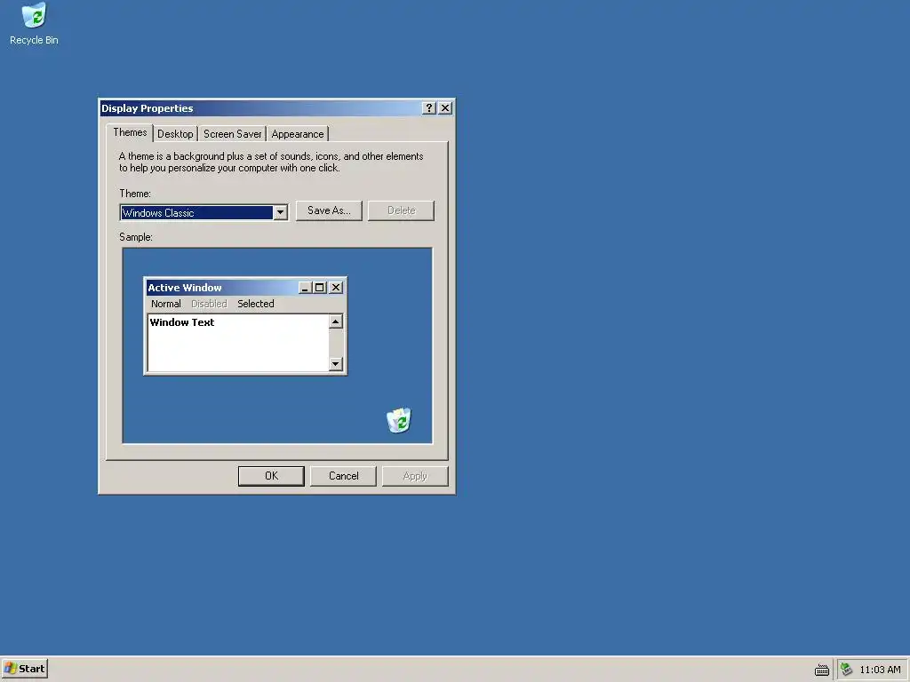Switch to the Desktop tab
The image size is (910, 682).
[175, 134]
